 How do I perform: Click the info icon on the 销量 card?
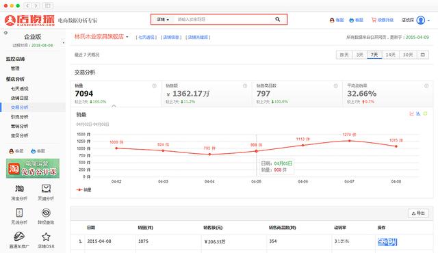(x=154, y=86)
